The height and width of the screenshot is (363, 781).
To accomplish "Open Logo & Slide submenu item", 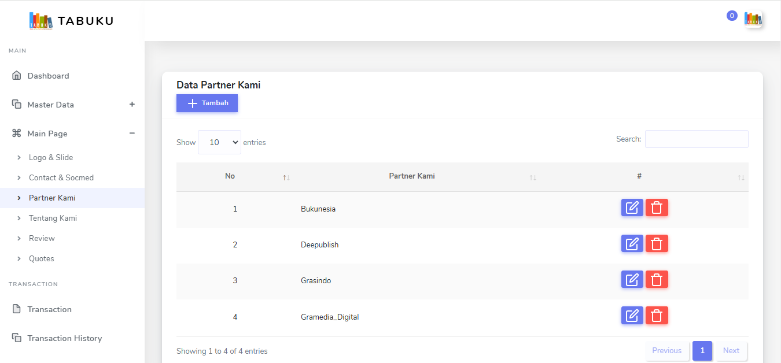I will click(51, 157).
